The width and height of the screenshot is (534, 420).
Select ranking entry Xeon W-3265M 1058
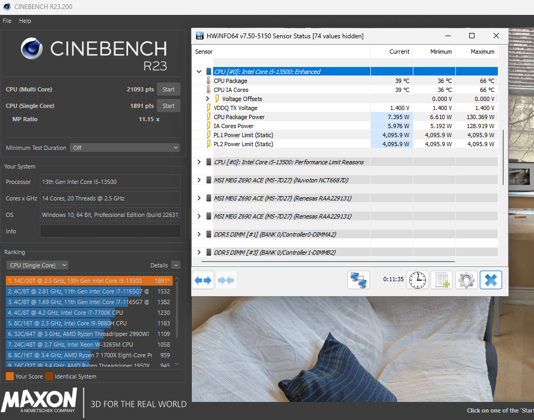click(x=89, y=345)
